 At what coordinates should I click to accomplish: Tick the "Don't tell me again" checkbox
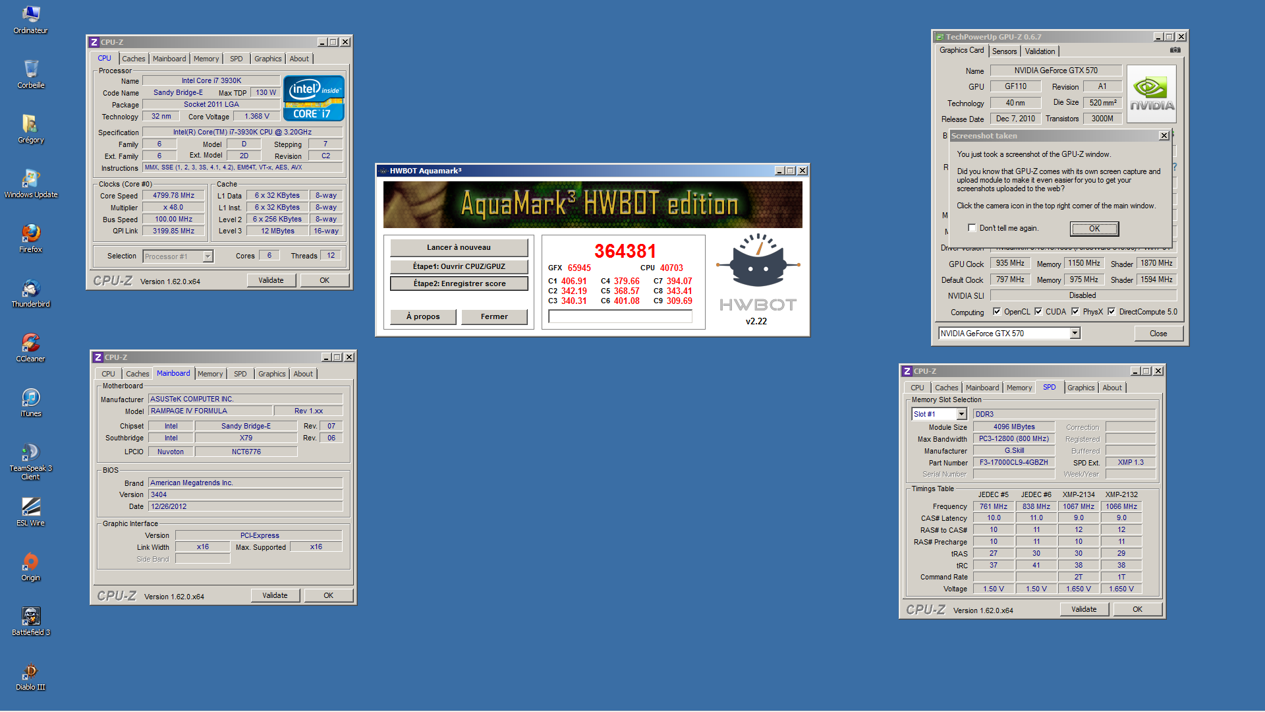click(x=972, y=228)
